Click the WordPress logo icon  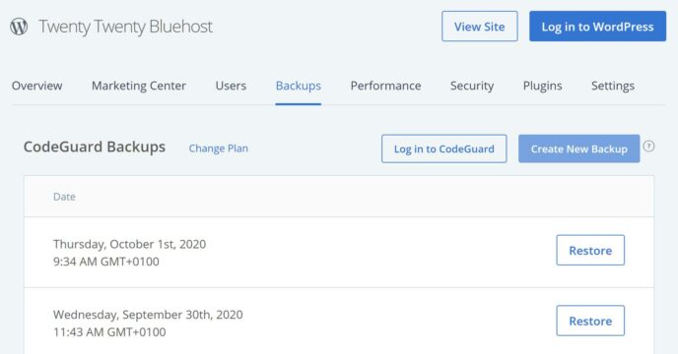pos(19,27)
